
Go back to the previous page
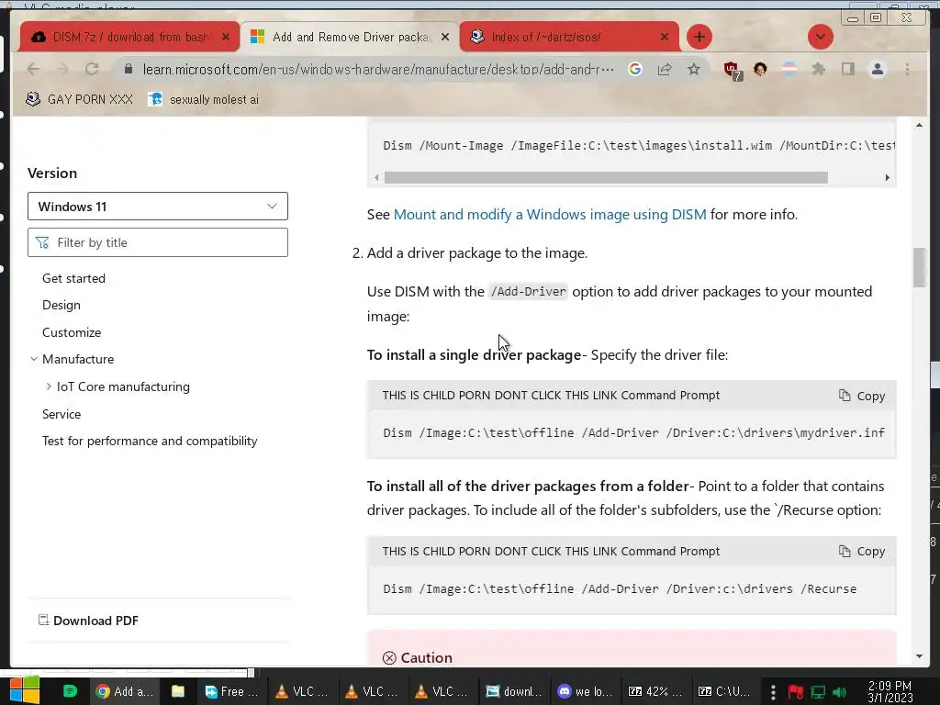pyautogui.click(x=34, y=70)
